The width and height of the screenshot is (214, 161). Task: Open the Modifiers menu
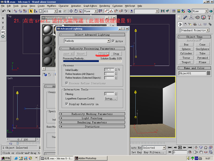pos(51,6)
